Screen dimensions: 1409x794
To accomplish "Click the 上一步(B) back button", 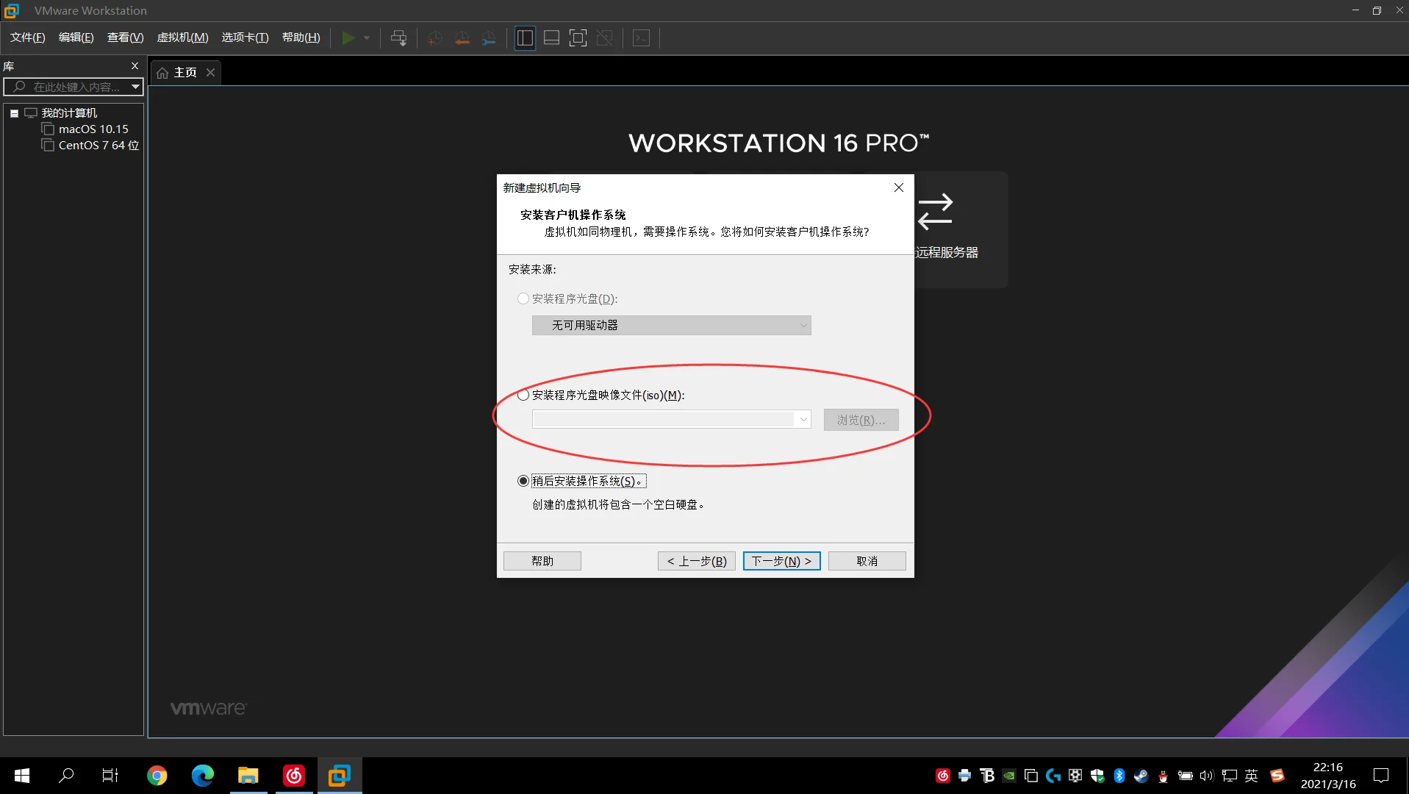I will coord(697,561).
